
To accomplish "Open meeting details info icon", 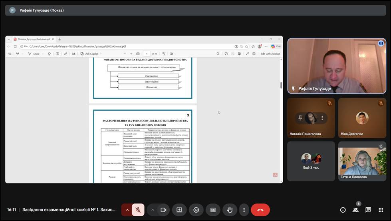I will [x=343, y=210].
